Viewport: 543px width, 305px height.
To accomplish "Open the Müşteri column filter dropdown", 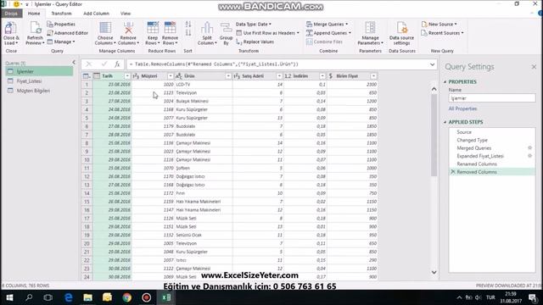I will click(x=170, y=75).
